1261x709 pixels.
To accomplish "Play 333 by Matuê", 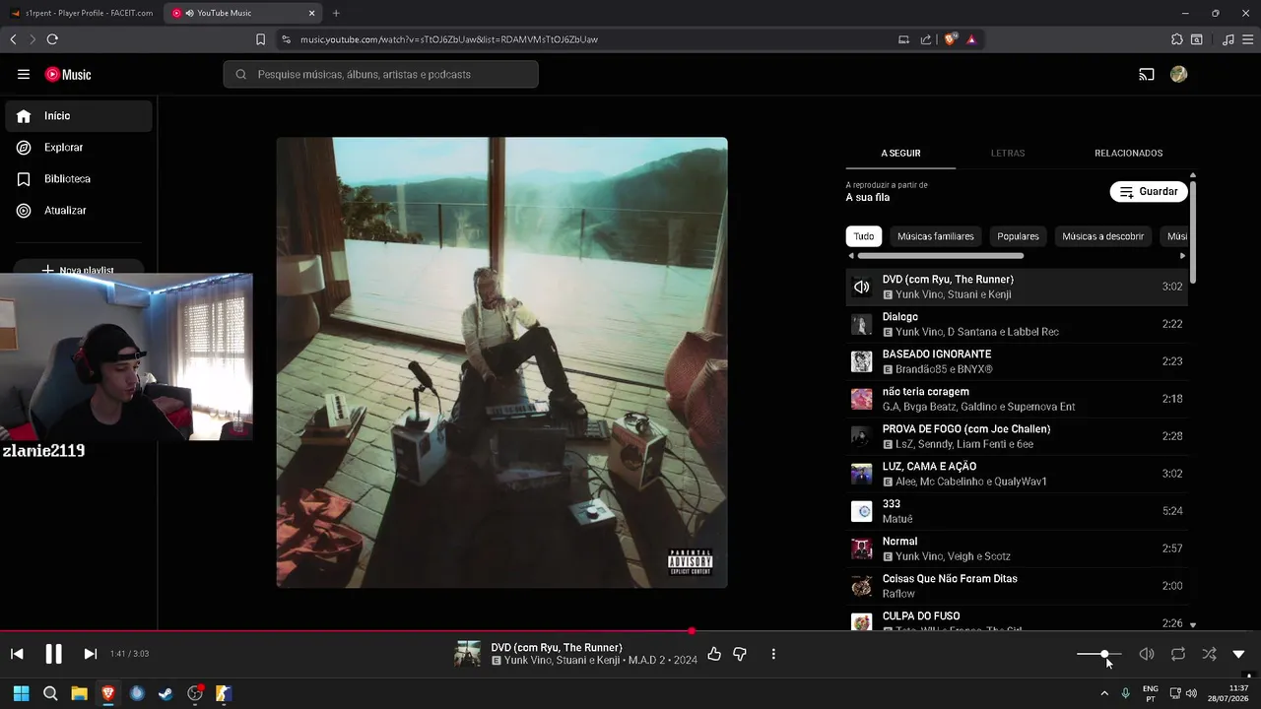I will (x=1017, y=511).
